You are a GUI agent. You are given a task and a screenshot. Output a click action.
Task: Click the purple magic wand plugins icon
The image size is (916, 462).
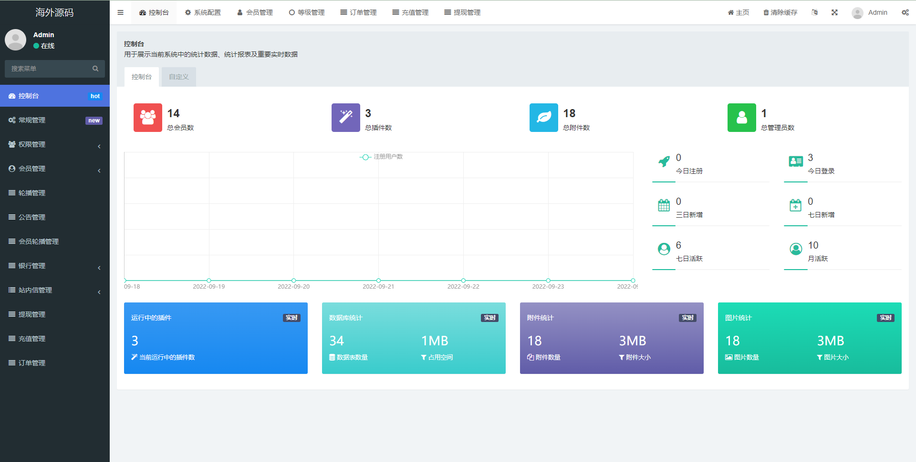coord(345,118)
